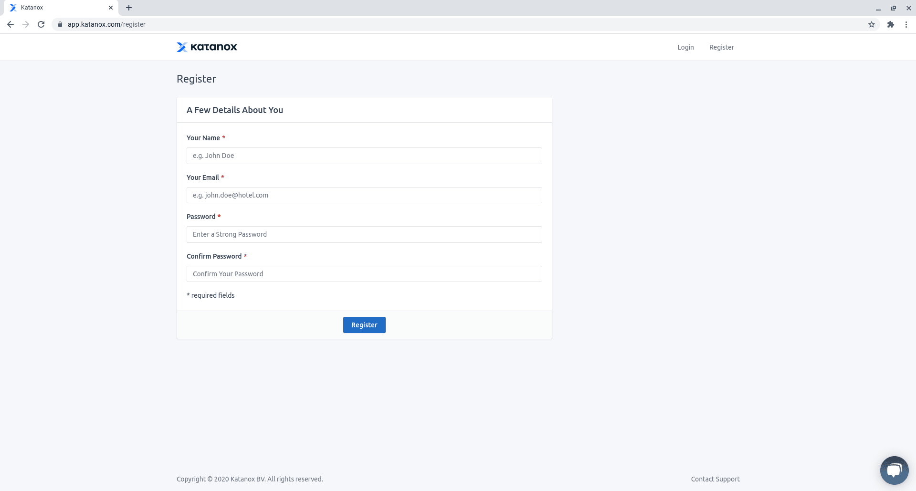
Task: Go back to the previous page
Action: click(x=11, y=24)
